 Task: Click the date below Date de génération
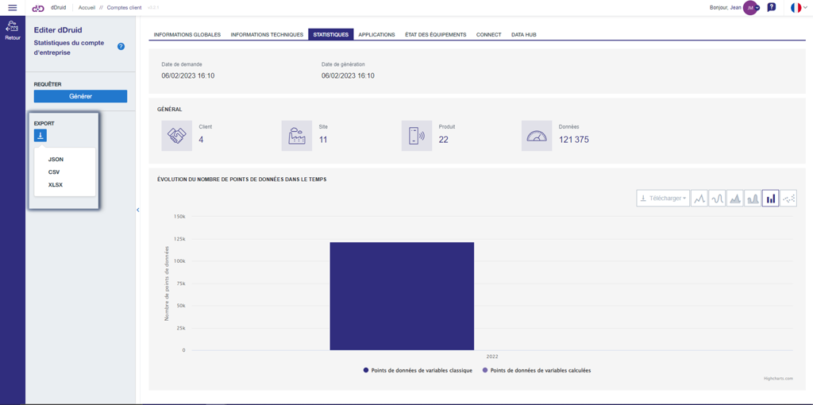pos(348,75)
